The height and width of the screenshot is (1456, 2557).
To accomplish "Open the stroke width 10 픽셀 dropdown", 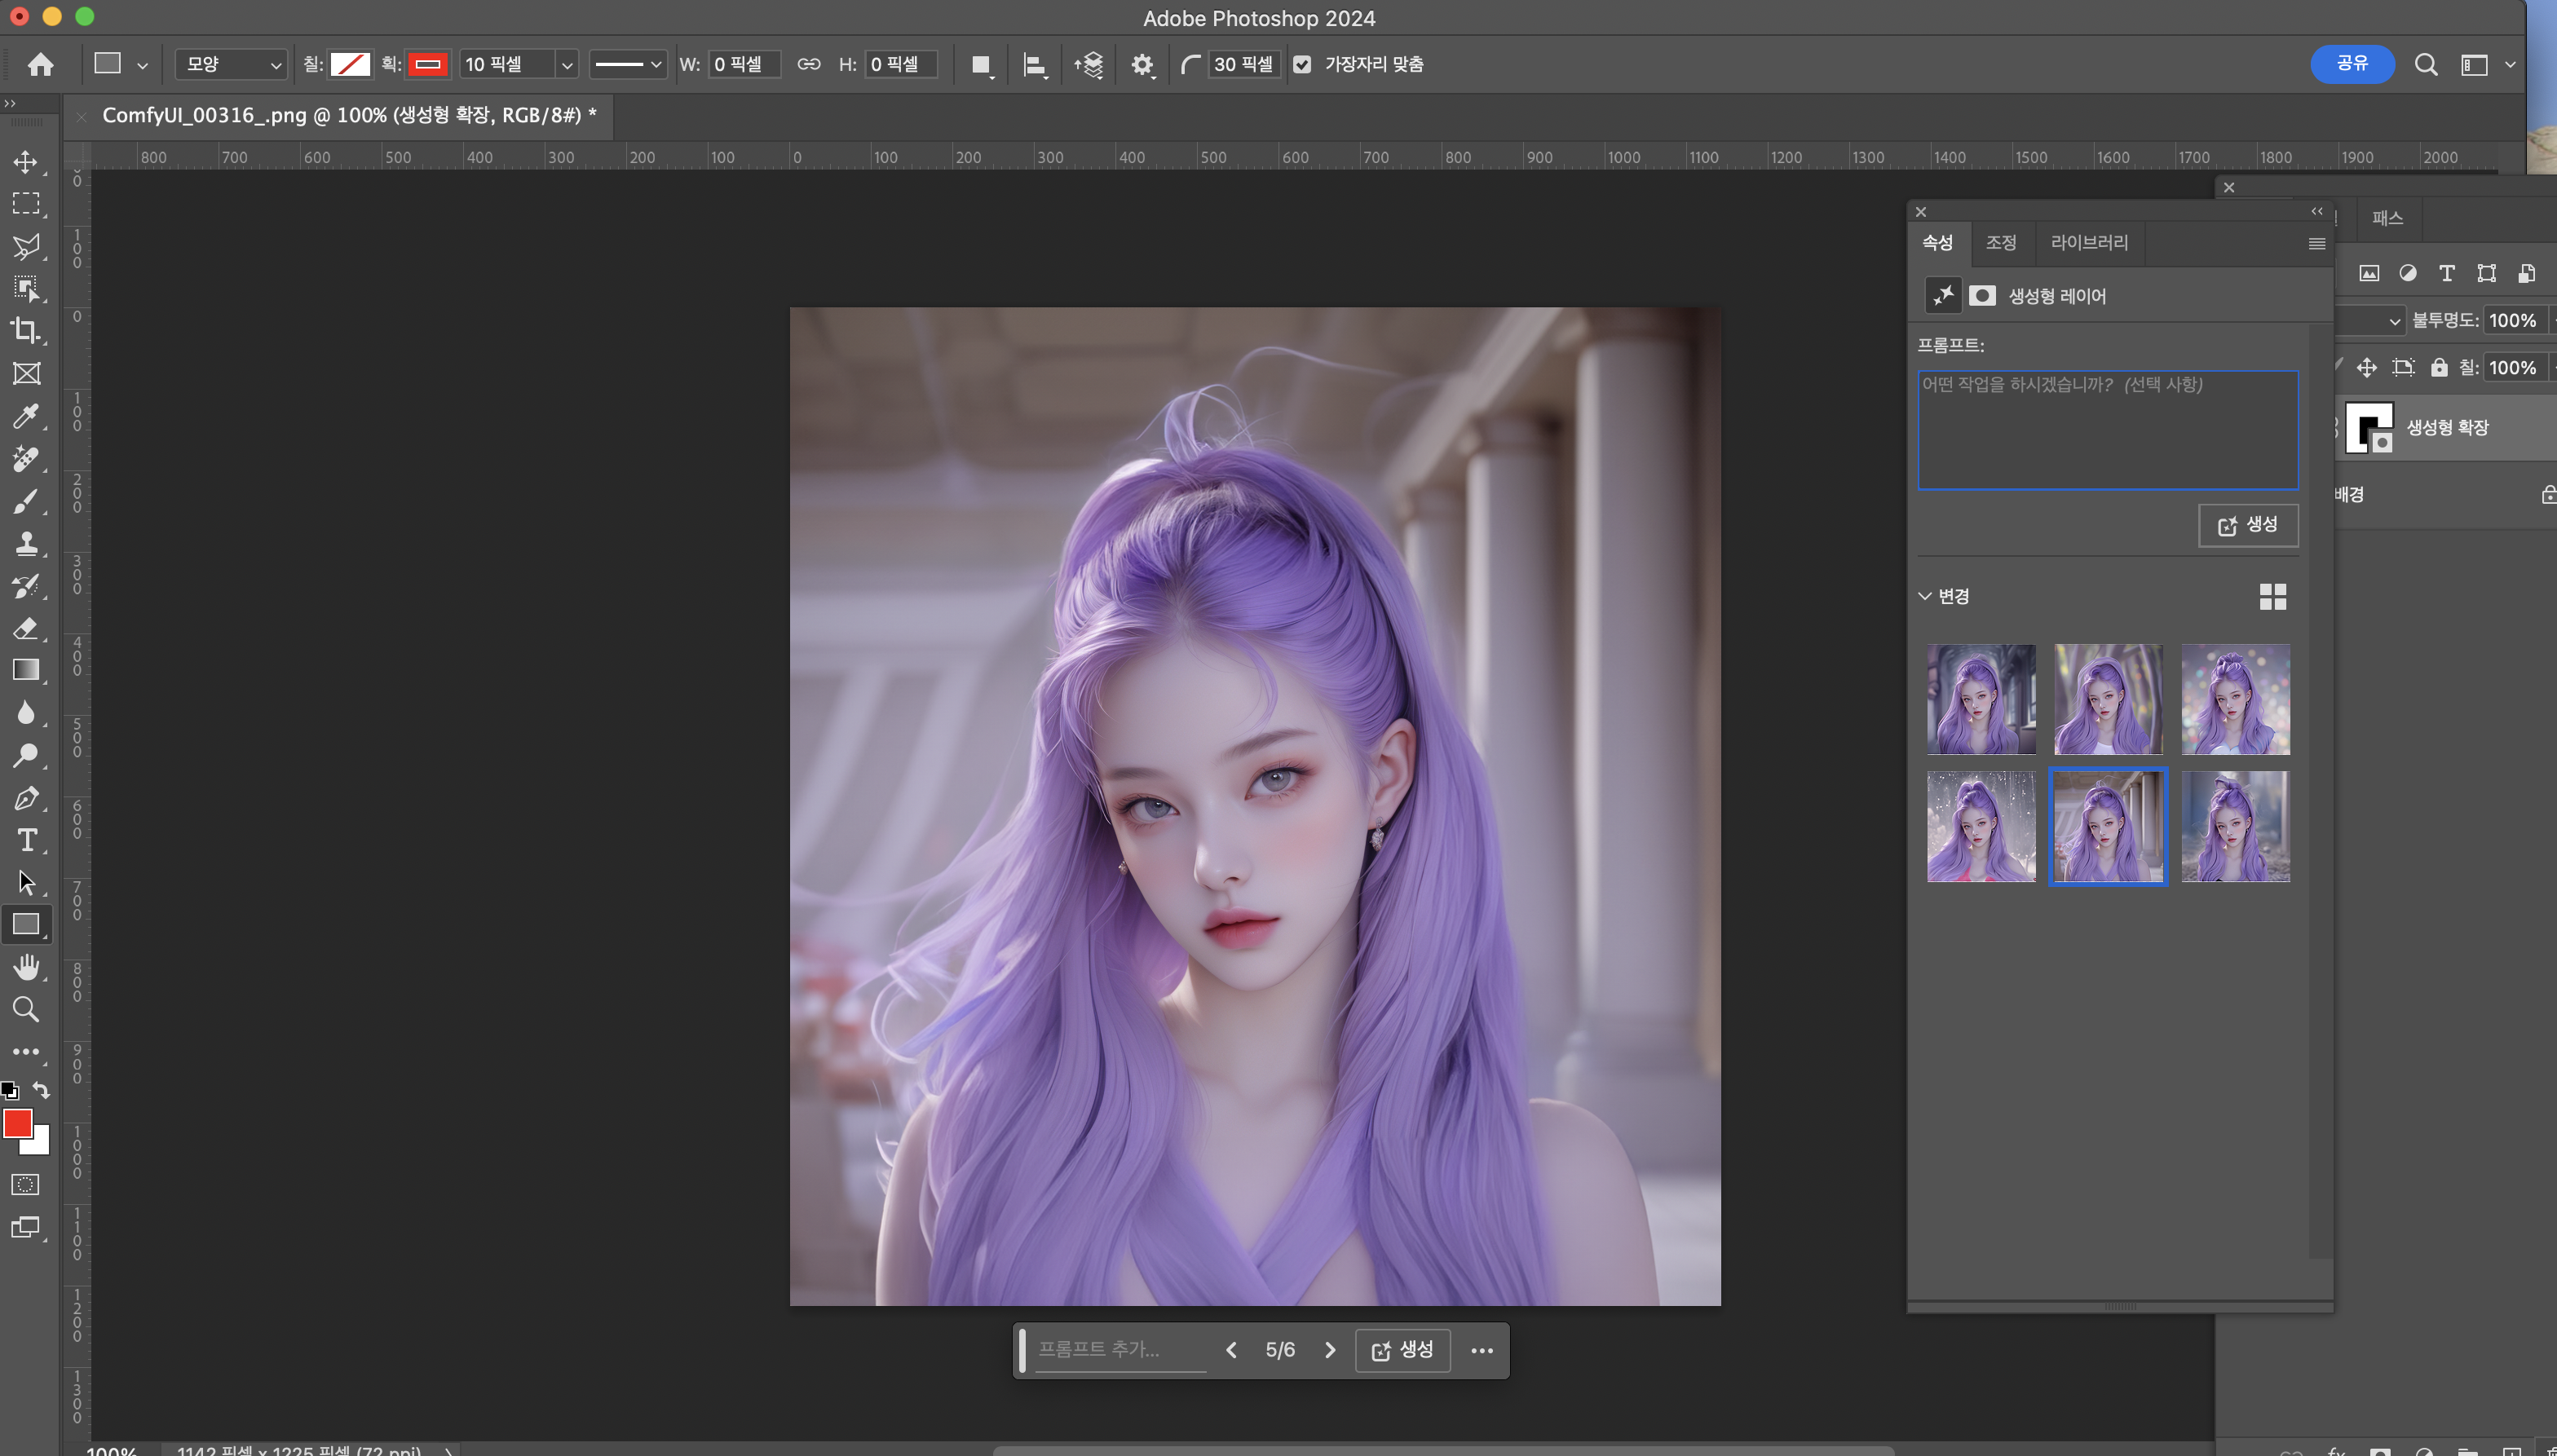I will (x=567, y=65).
